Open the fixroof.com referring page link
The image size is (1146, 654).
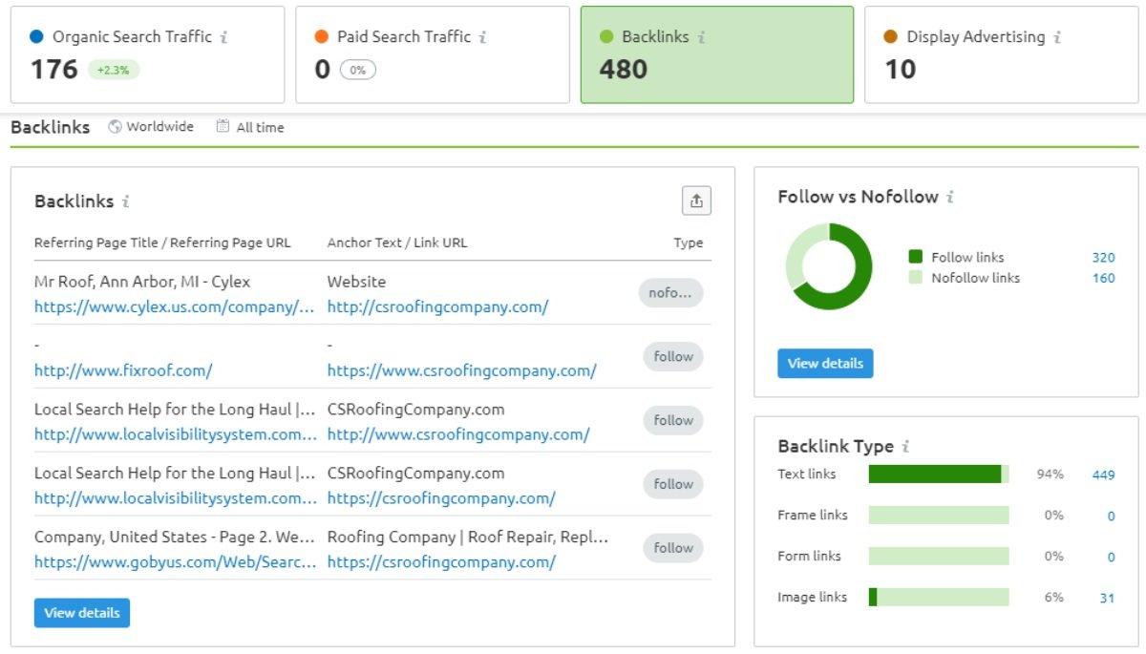point(123,370)
